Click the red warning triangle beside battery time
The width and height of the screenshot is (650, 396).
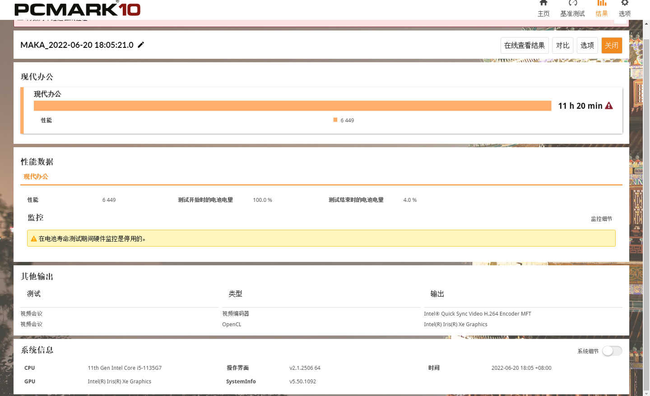609,106
